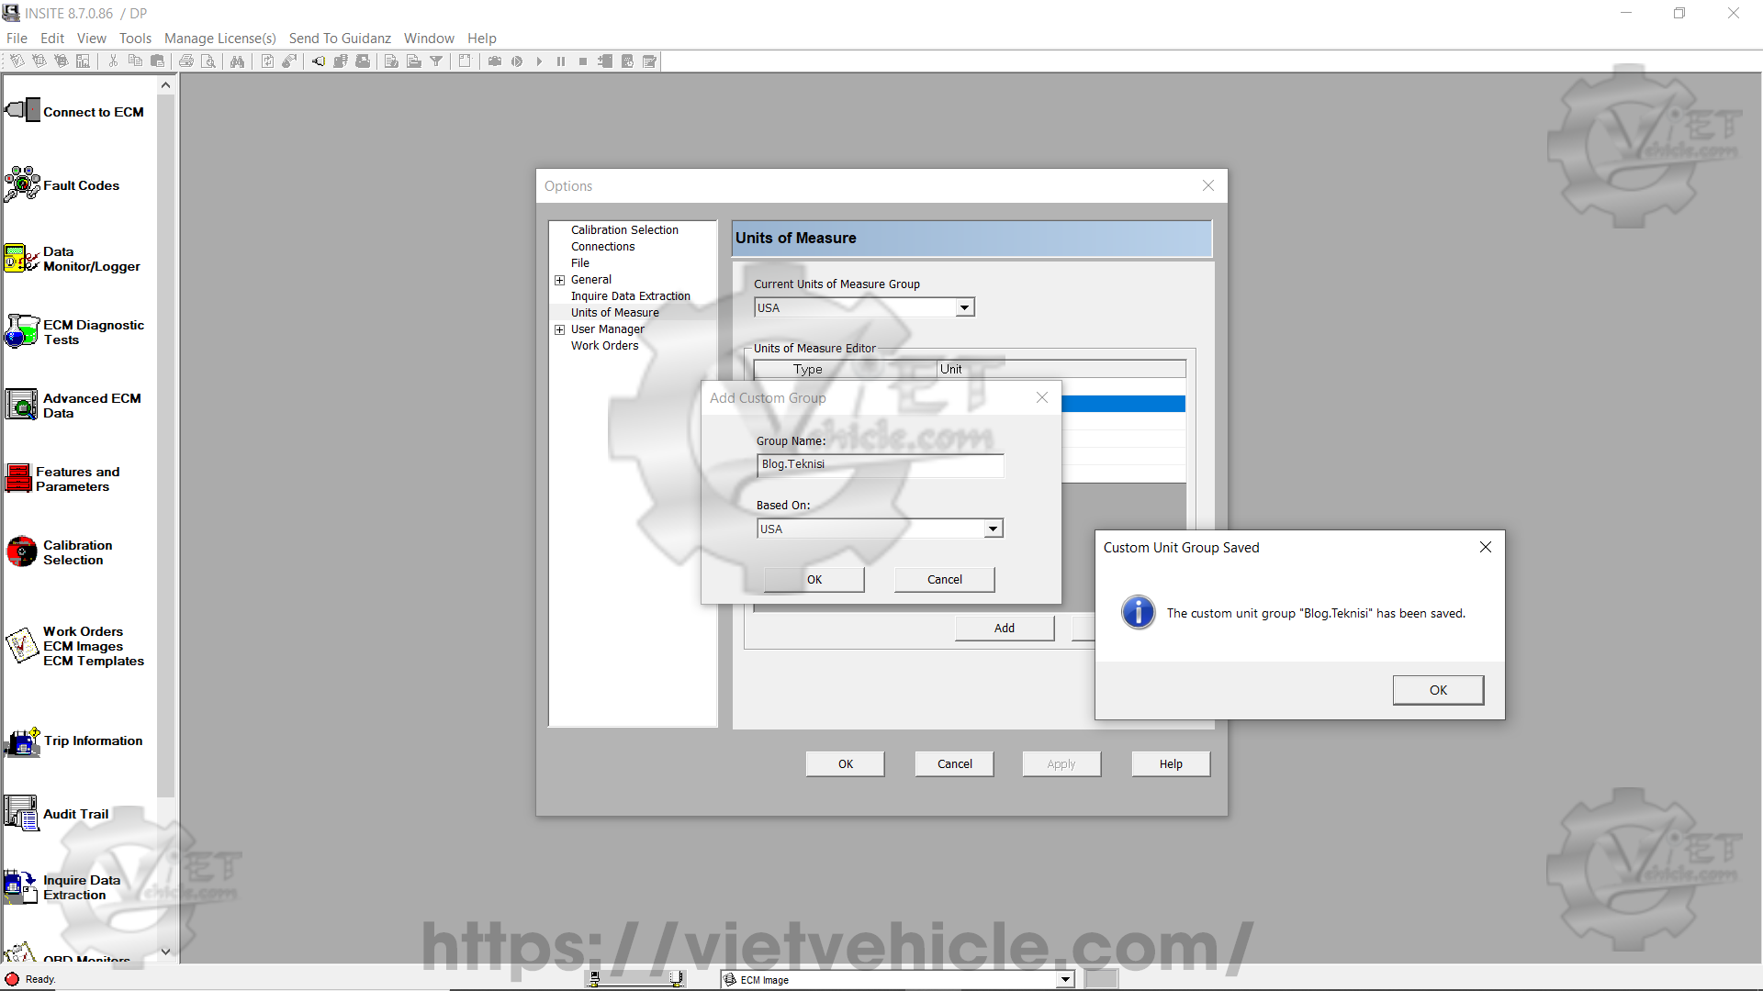Click the Connect to ECM sidebar icon
Screen dimensions: 1763x991
coord(23,111)
